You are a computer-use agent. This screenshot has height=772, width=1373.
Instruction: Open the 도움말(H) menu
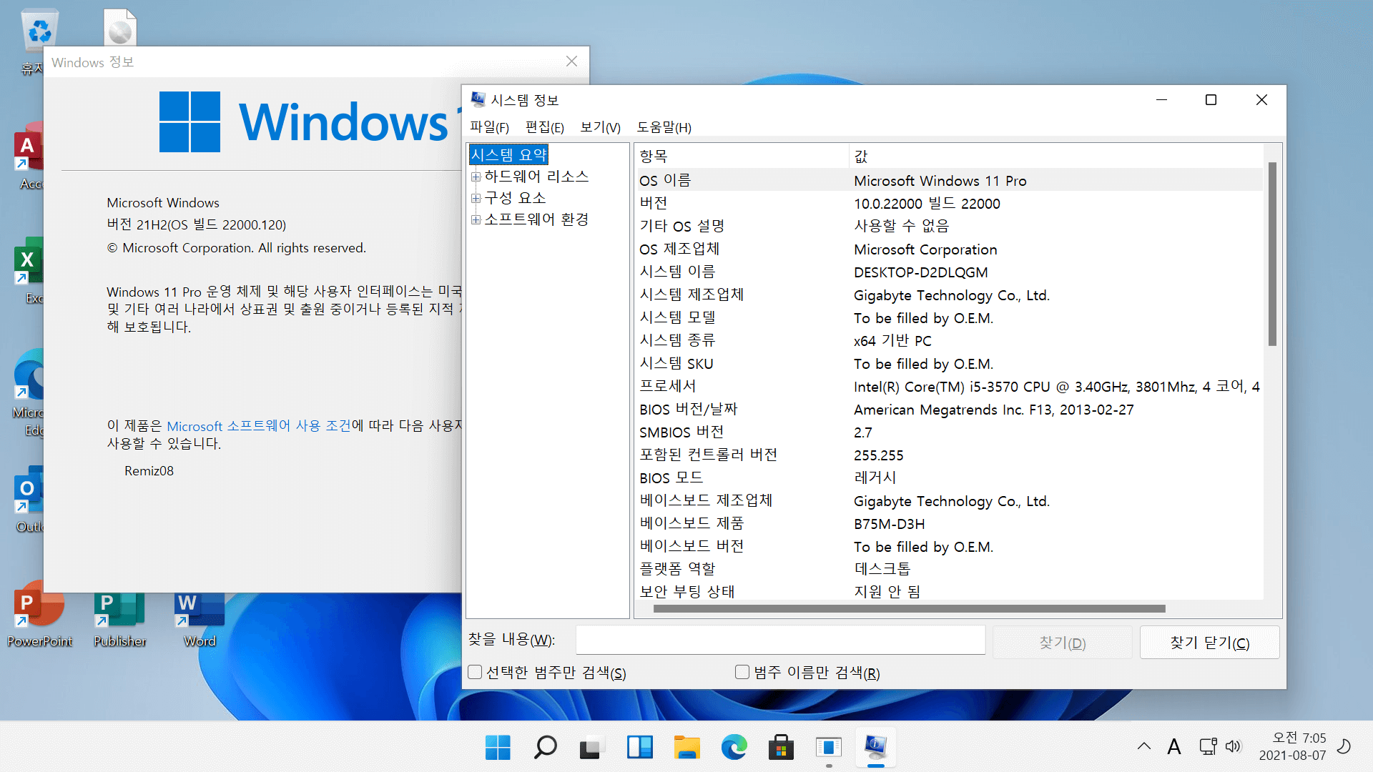(664, 127)
